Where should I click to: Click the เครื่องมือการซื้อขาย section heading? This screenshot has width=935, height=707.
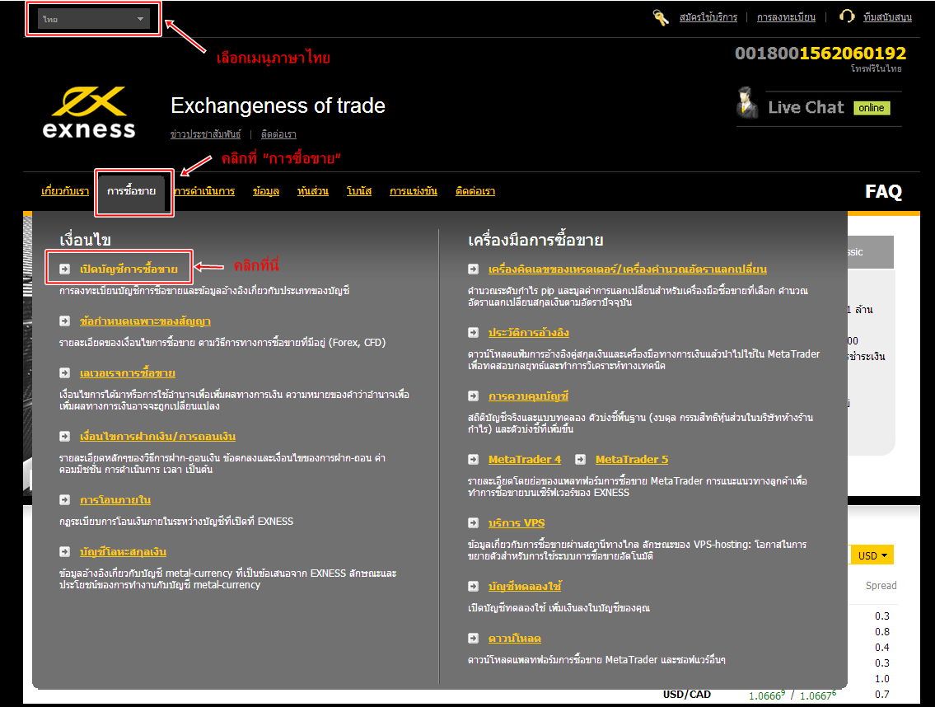coord(535,240)
